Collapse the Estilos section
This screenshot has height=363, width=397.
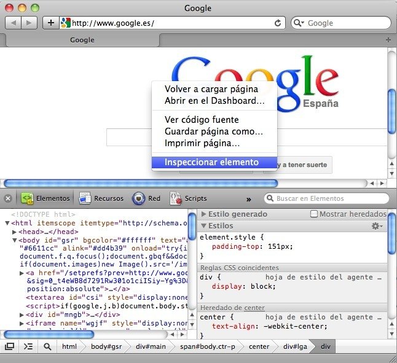(x=203, y=225)
